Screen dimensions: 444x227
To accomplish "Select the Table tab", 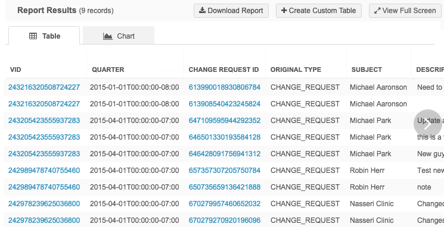I will (44, 35).
